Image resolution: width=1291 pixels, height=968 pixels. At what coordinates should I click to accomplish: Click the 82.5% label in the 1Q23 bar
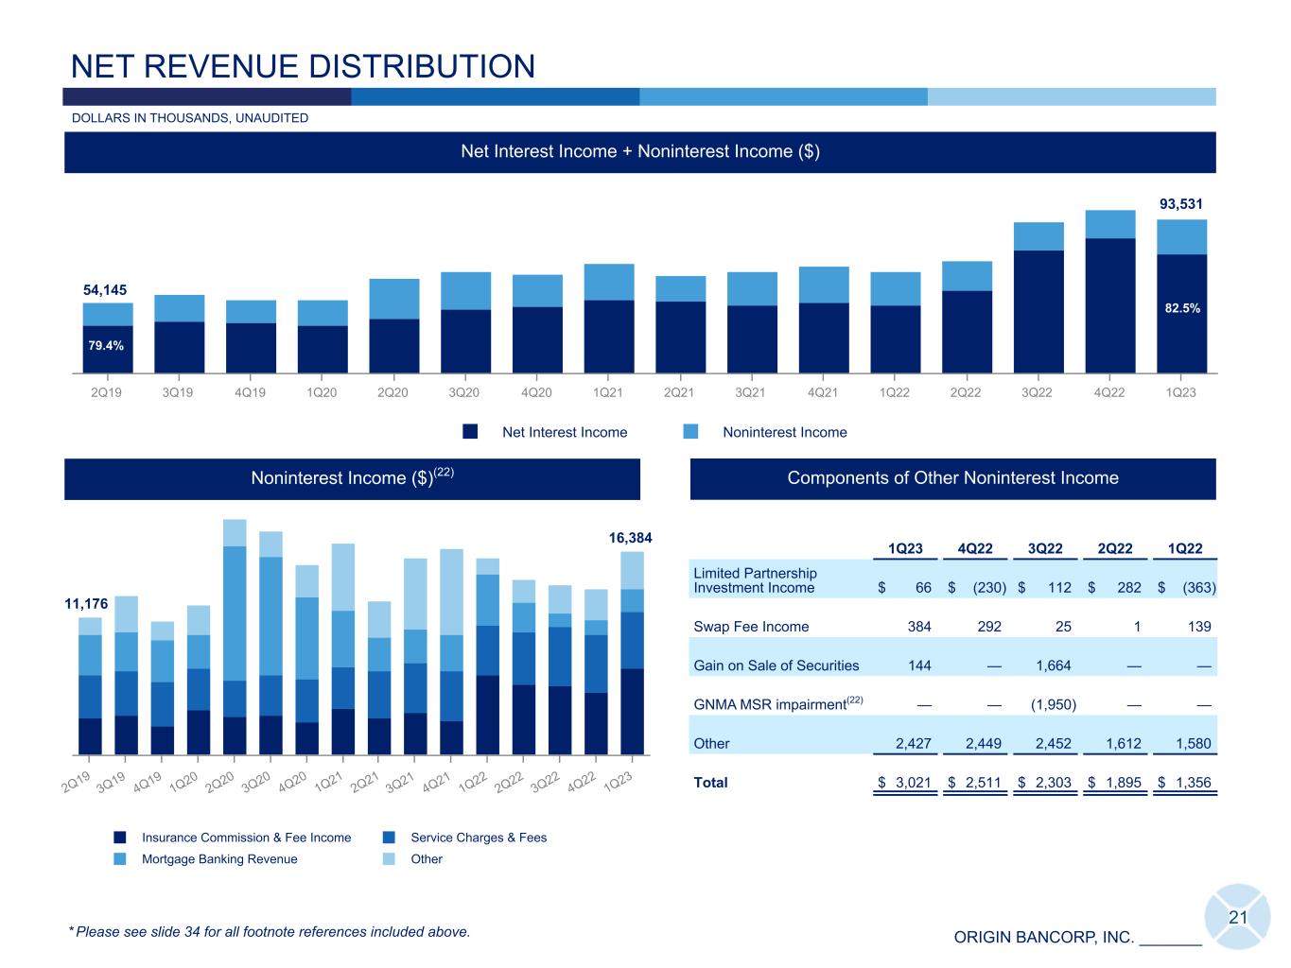pyautogui.click(x=1182, y=308)
